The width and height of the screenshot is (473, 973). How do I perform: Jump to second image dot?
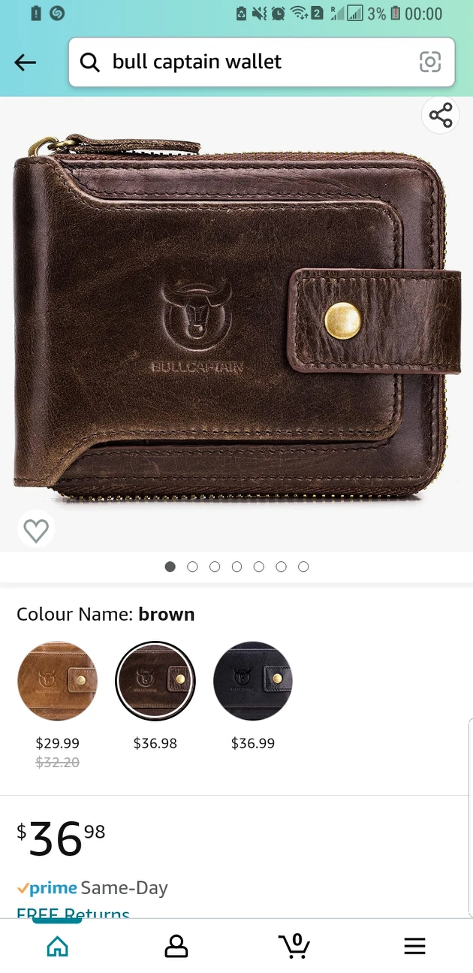pos(192,567)
